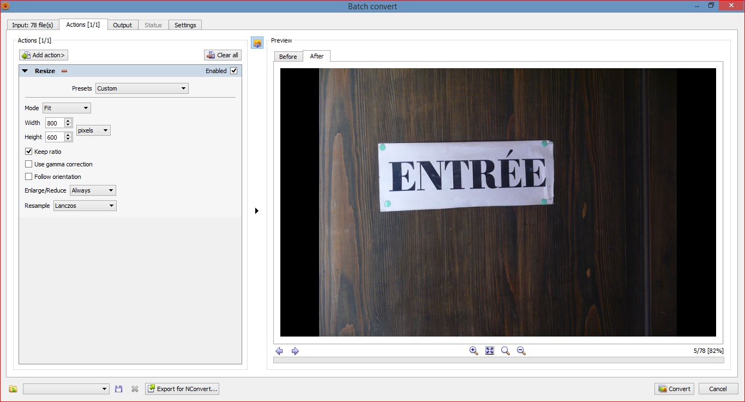Increase Width value with up stepper
Image resolution: width=745 pixels, height=402 pixels.
[68, 121]
